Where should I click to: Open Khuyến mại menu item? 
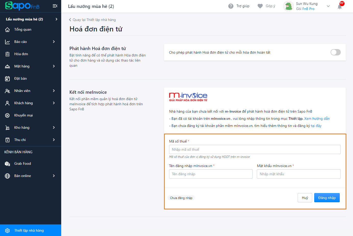tap(31, 115)
